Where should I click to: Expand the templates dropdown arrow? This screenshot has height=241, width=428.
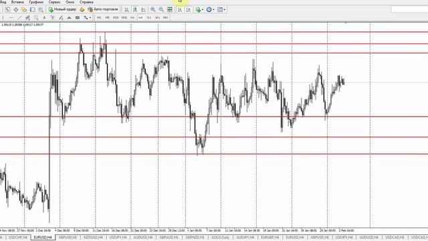pyautogui.click(x=225, y=9)
